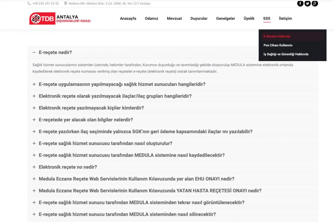Open the Duyurular menu item
This screenshot has width=334, height=222.
[x=199, y=18]
